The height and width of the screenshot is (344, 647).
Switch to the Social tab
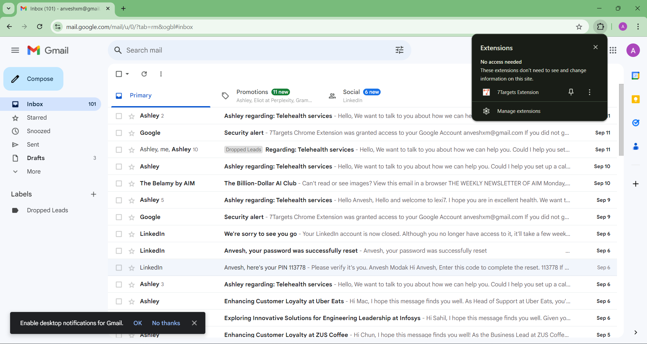point(351,92)
